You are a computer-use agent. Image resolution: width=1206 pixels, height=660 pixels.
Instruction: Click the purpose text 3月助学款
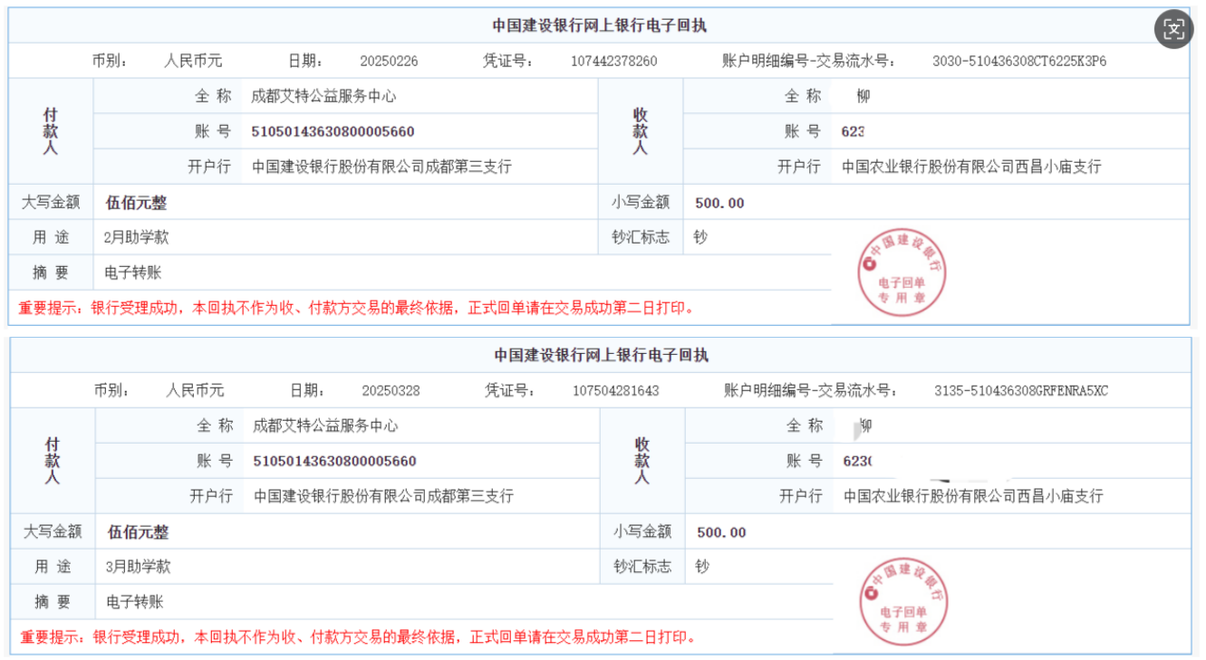(x=139, y=567)
